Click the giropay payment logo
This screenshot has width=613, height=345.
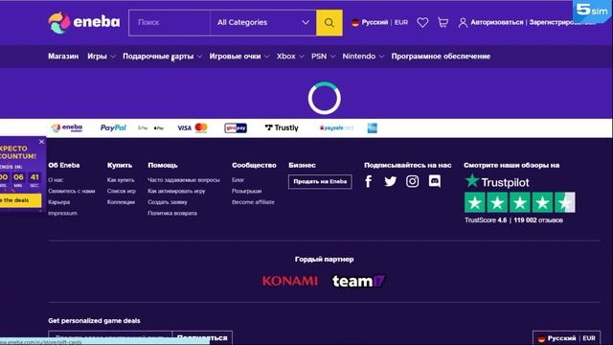pyautogui.click(x=236, y=127)
